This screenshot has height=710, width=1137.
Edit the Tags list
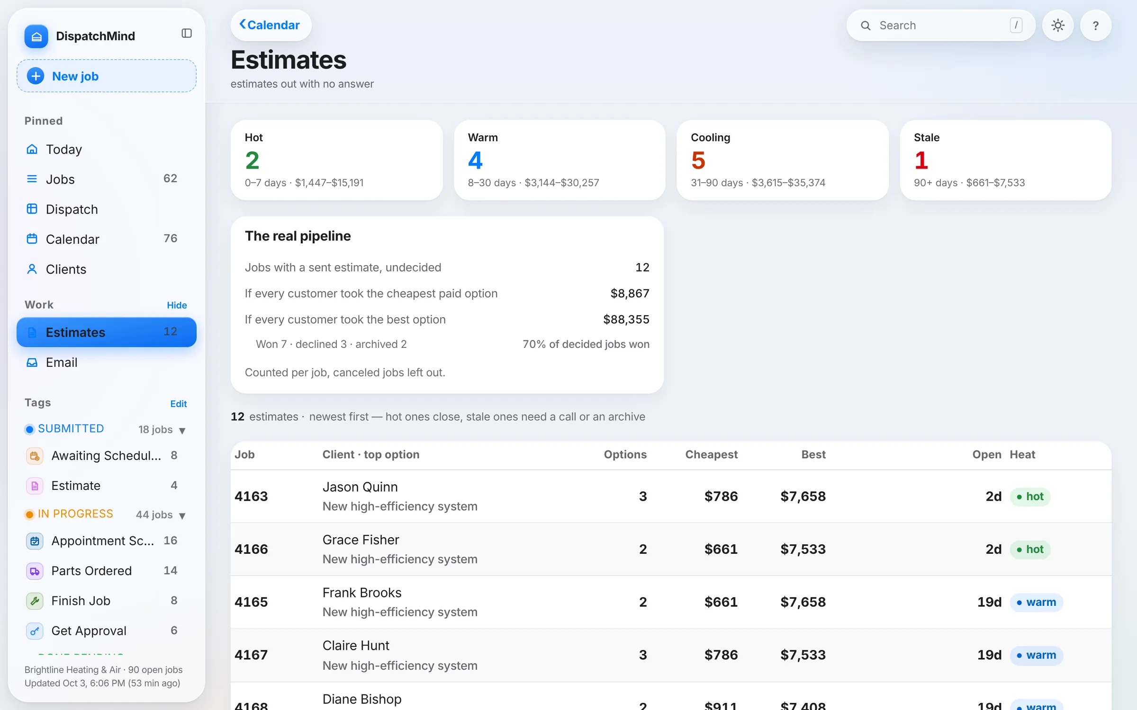pos(179,404)
